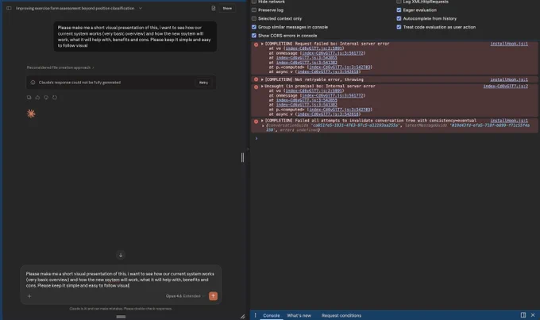The height and width of the screenshot is (320, 540).
Task: Click the orange Claude spark logo
Action: pos(31,114)
